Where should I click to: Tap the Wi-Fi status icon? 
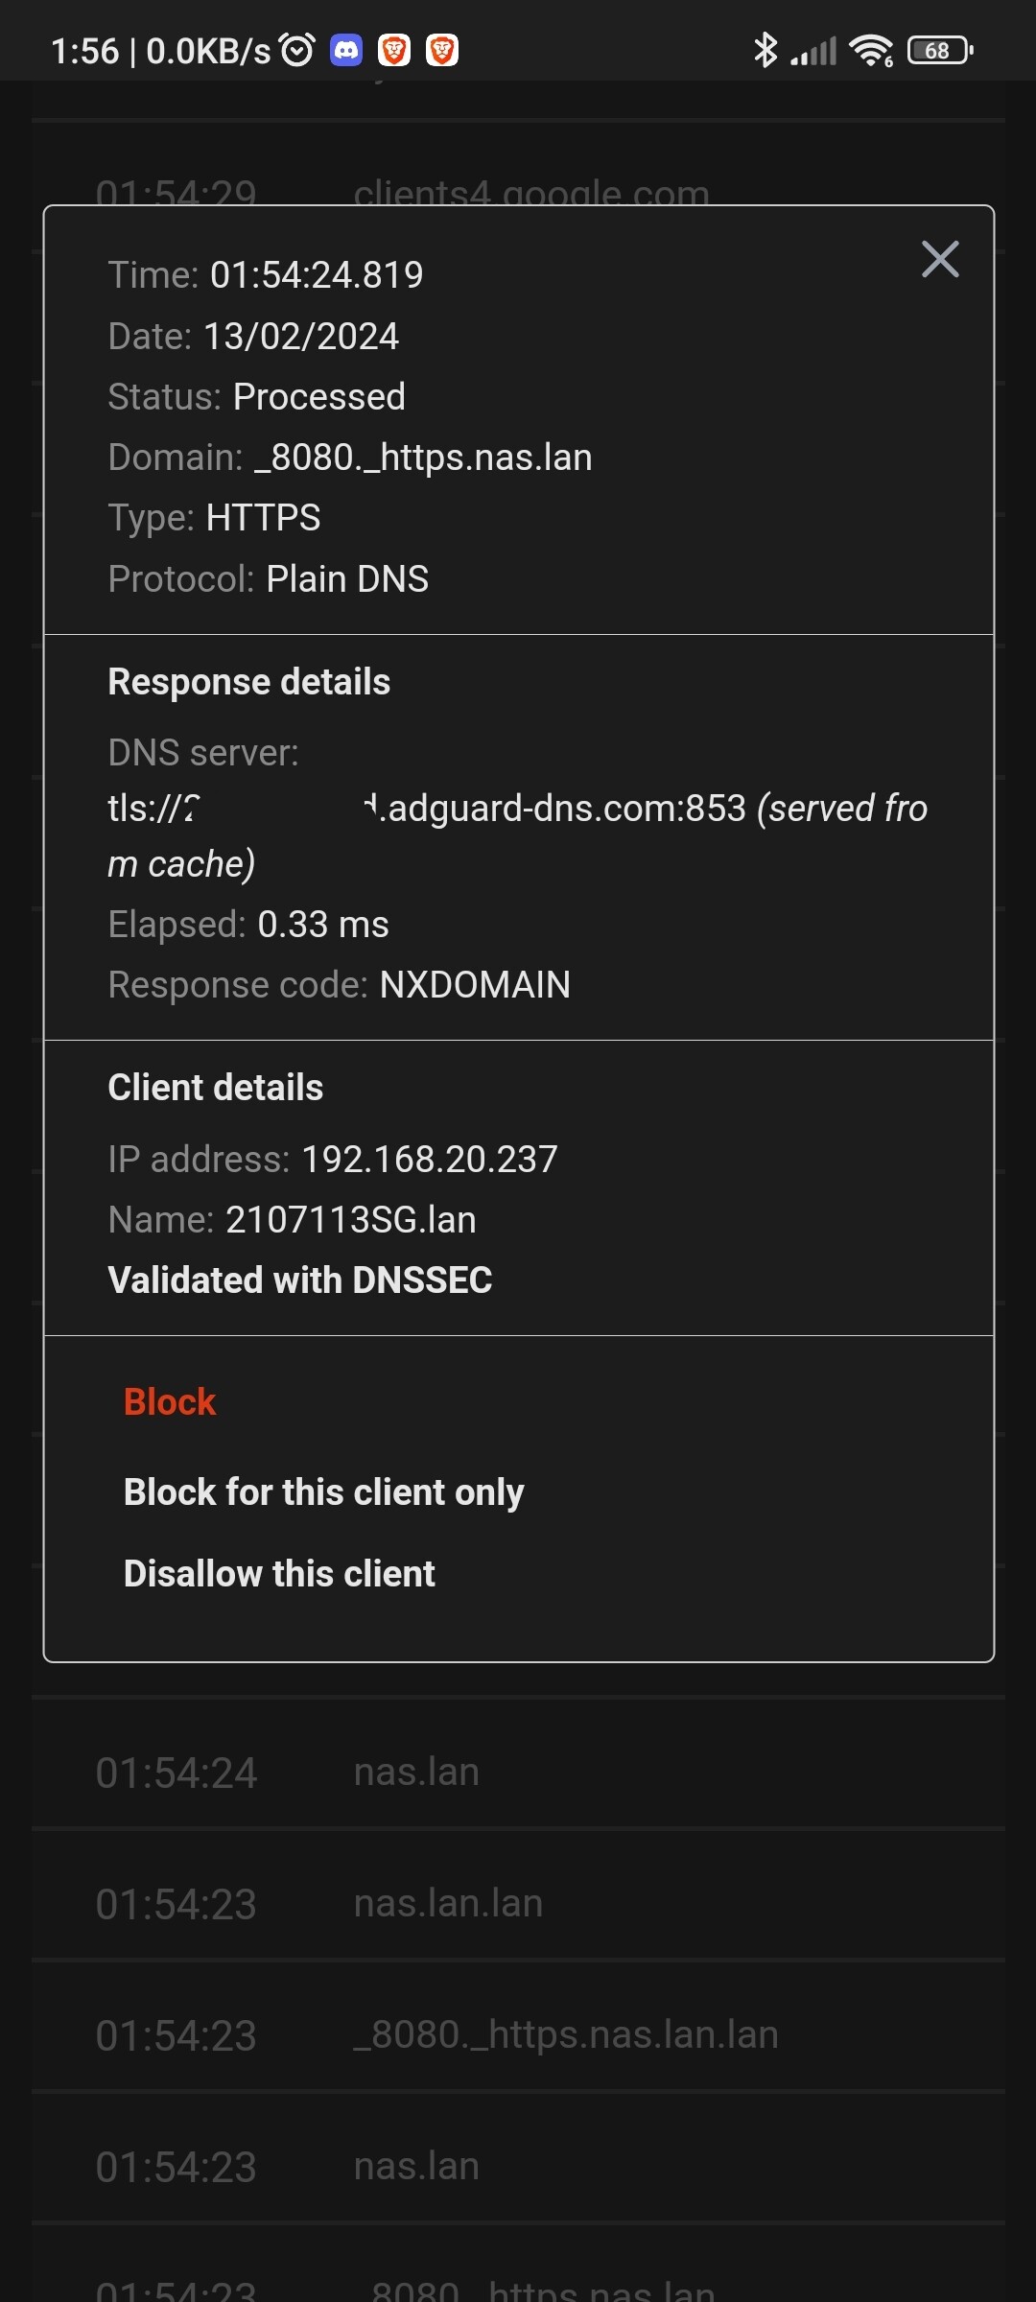[871, 50]
